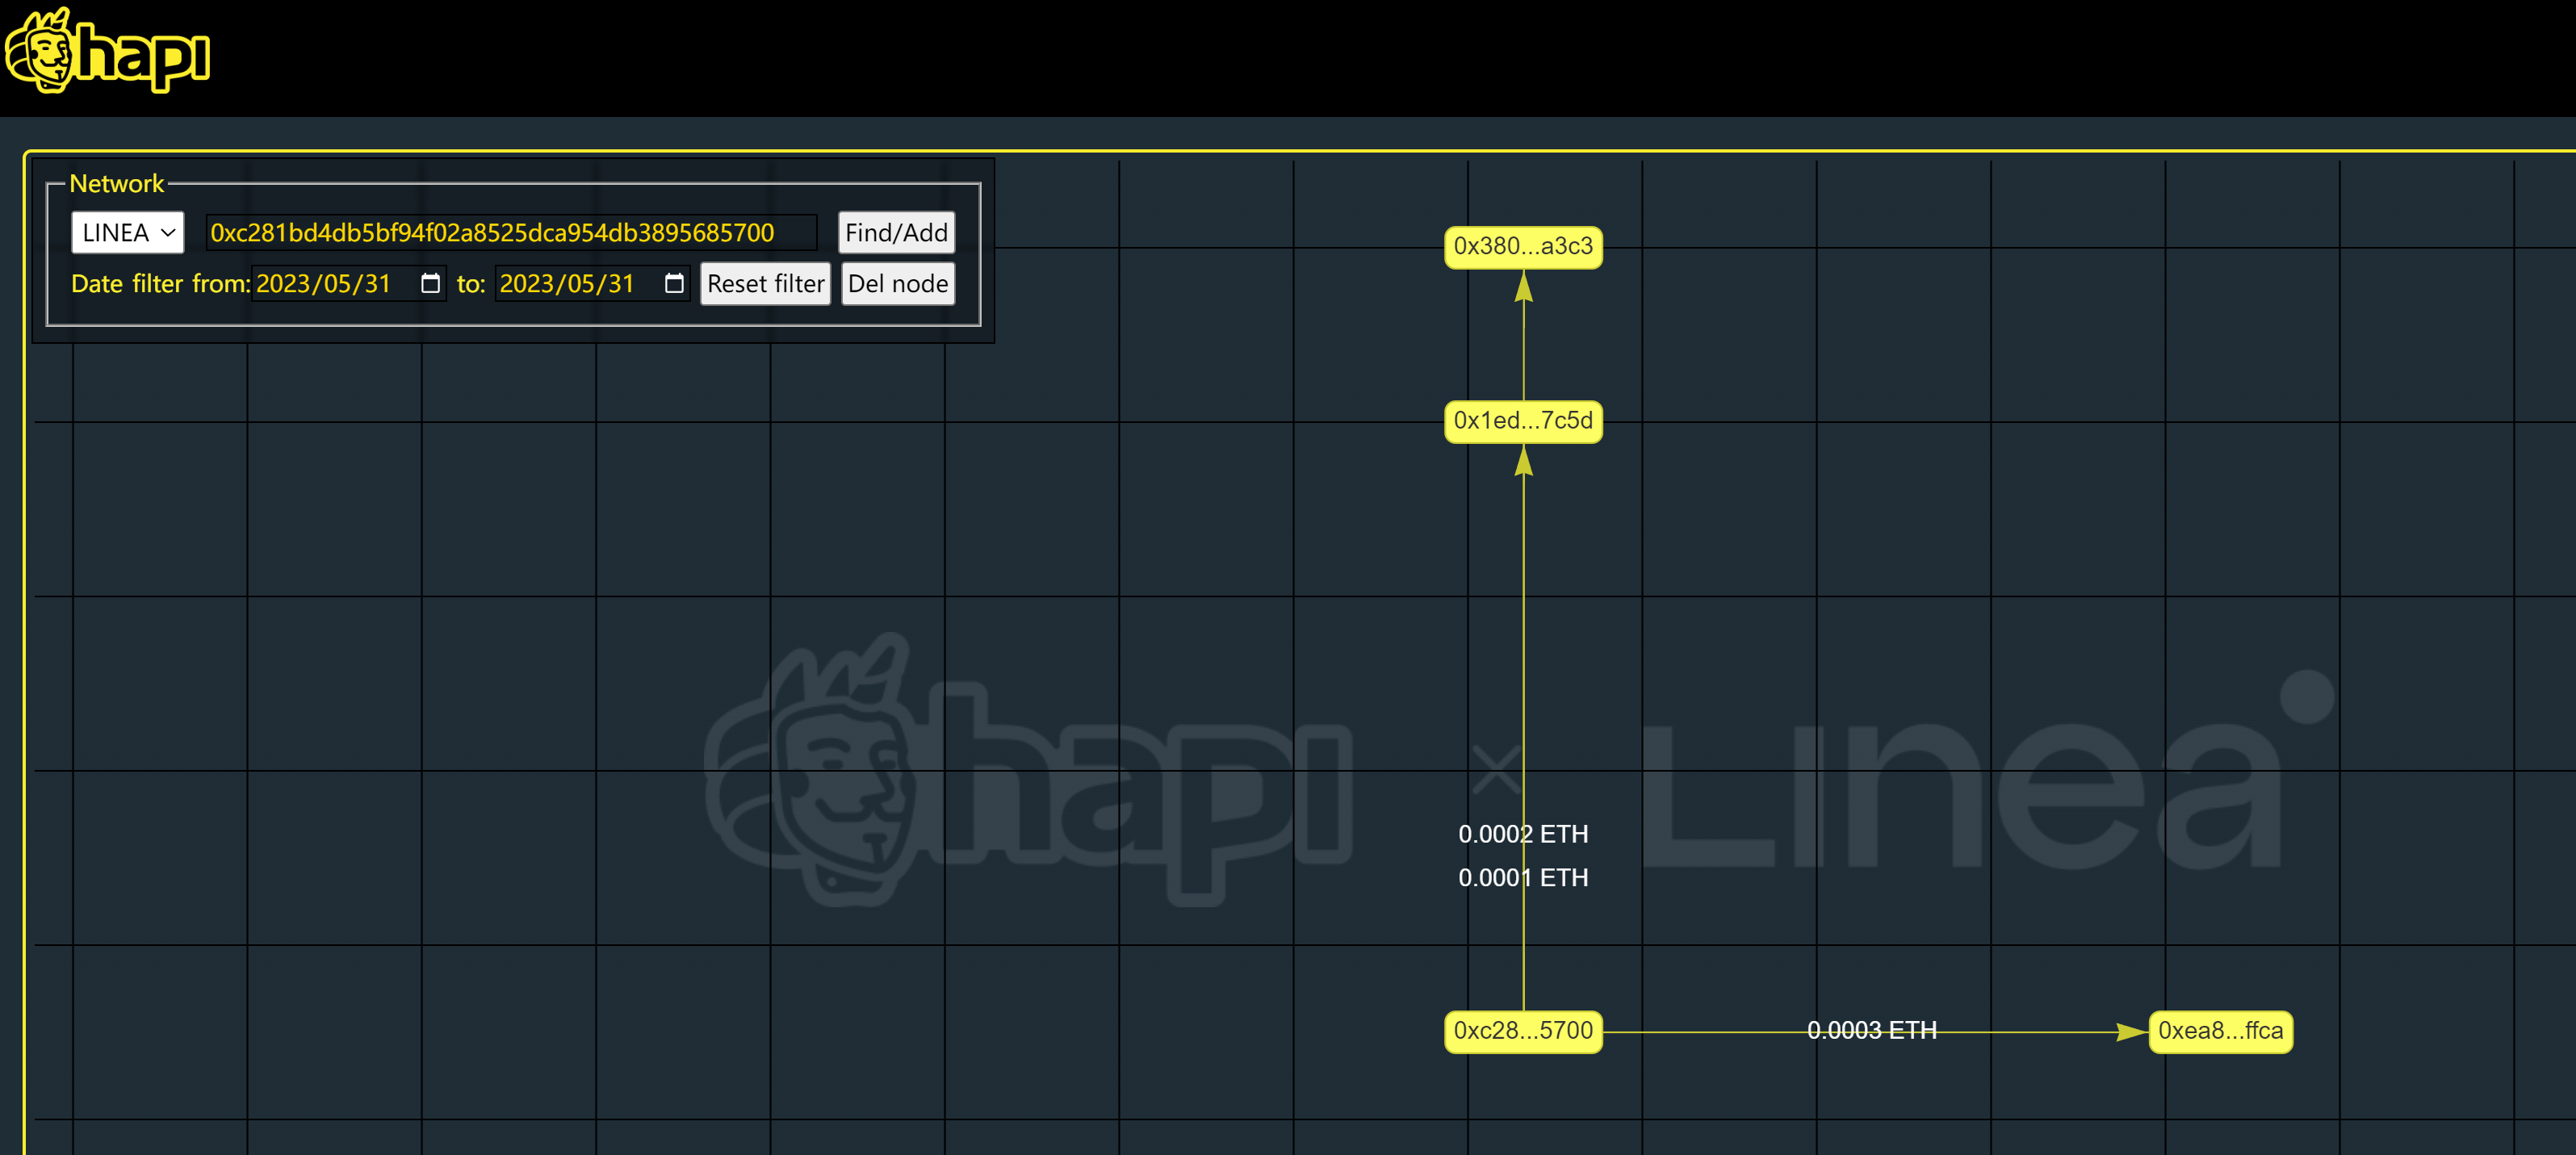The width and height of the screenshot is (2576, 1155).
Task: Select node 0x380...a3c3
Action: [1523, 246]
